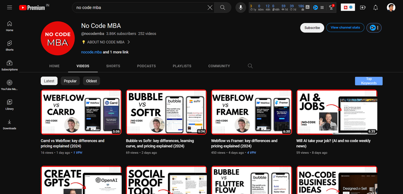The image size is (403, 194).
Task: Click View channel stats button
Action: coord(345,28)
